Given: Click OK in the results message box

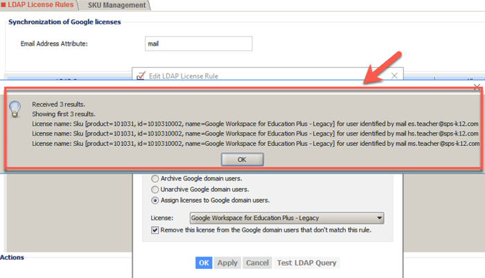Looking at the screenshot, I should click(x=242, y=160).
